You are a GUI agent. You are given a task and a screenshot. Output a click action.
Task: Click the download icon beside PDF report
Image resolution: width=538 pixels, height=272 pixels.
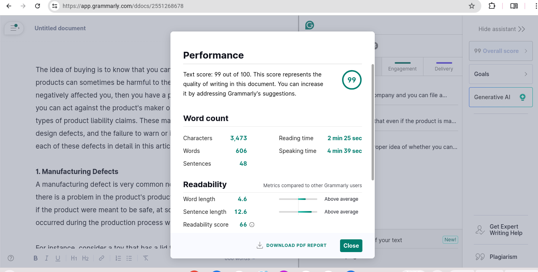(x=260, y=245)
